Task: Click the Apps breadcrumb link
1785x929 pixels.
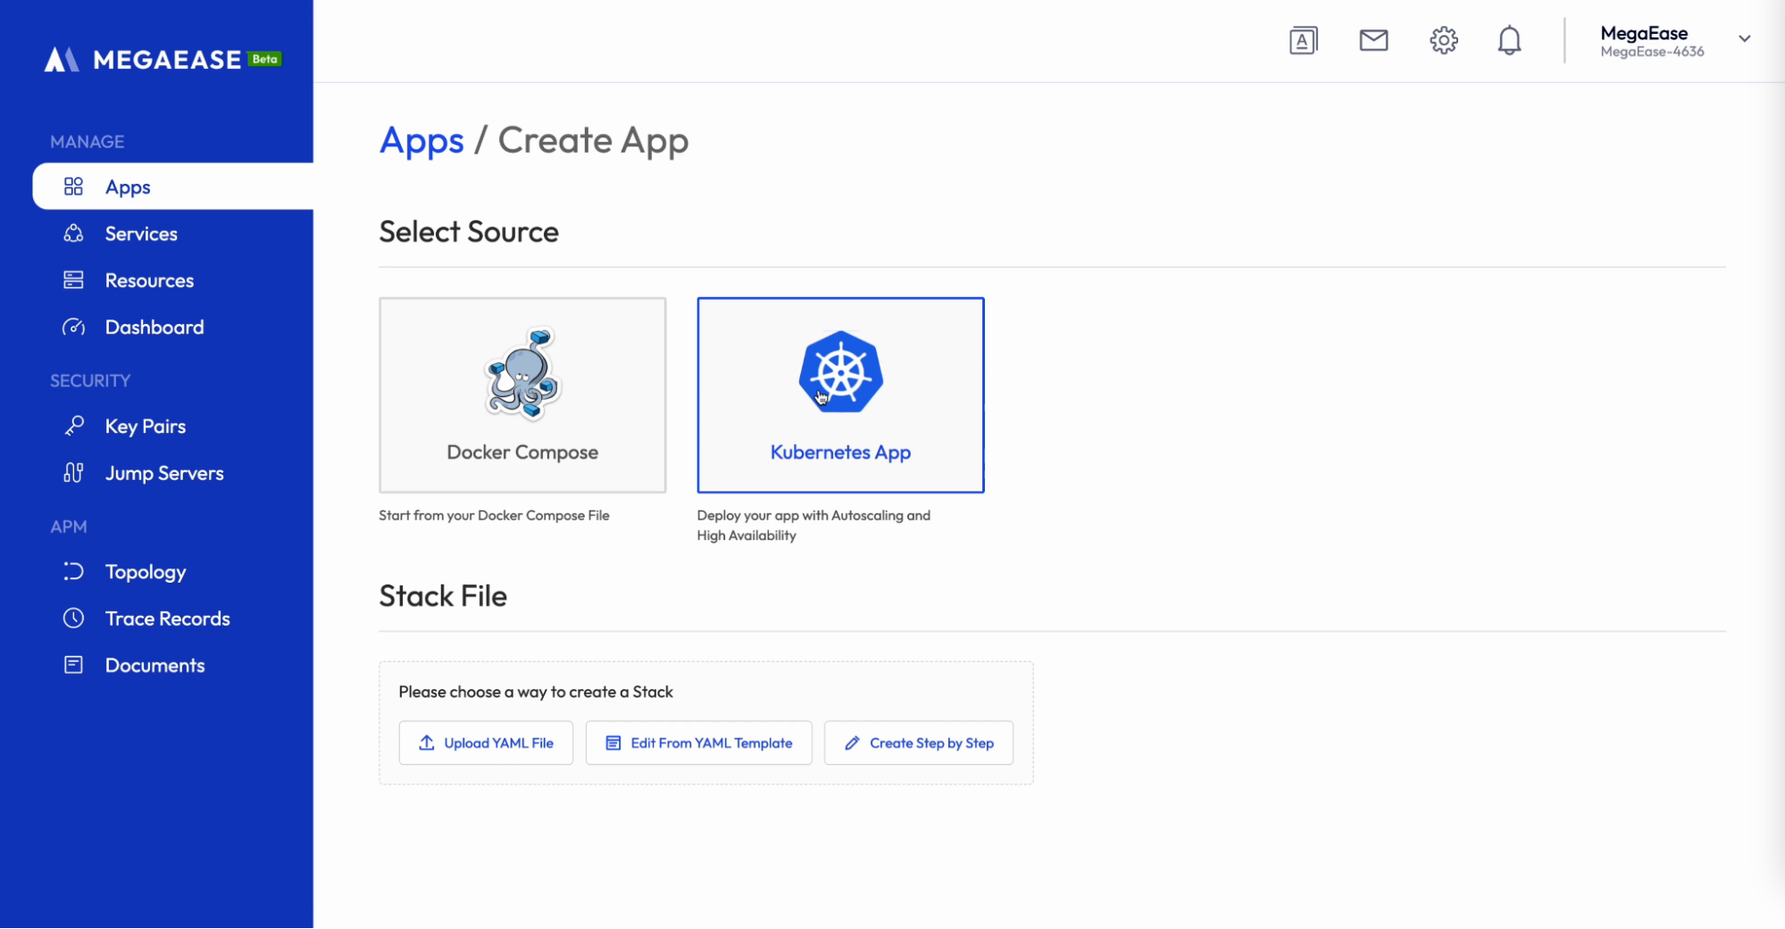Action: (421, 141)
